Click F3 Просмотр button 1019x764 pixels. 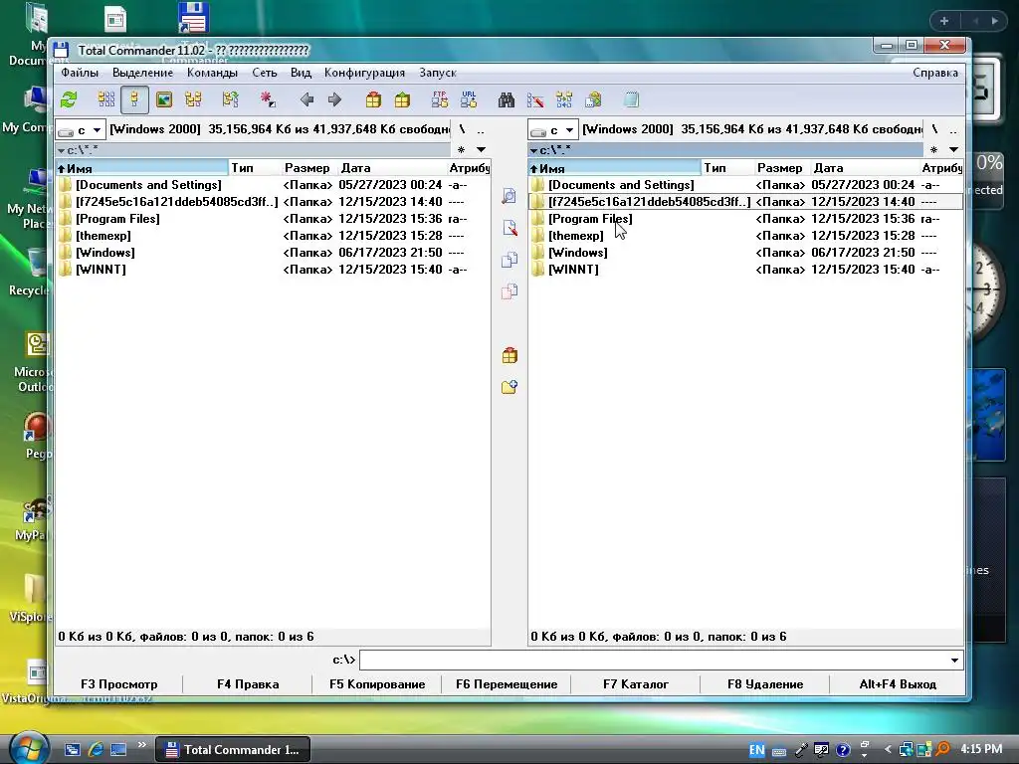point(119,684)
